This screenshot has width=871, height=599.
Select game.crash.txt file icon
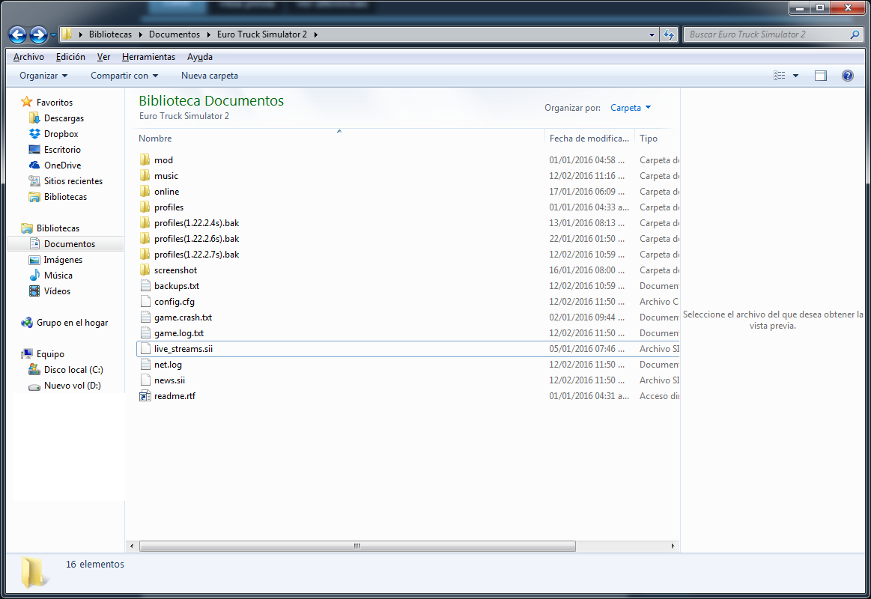pos(145,317)
